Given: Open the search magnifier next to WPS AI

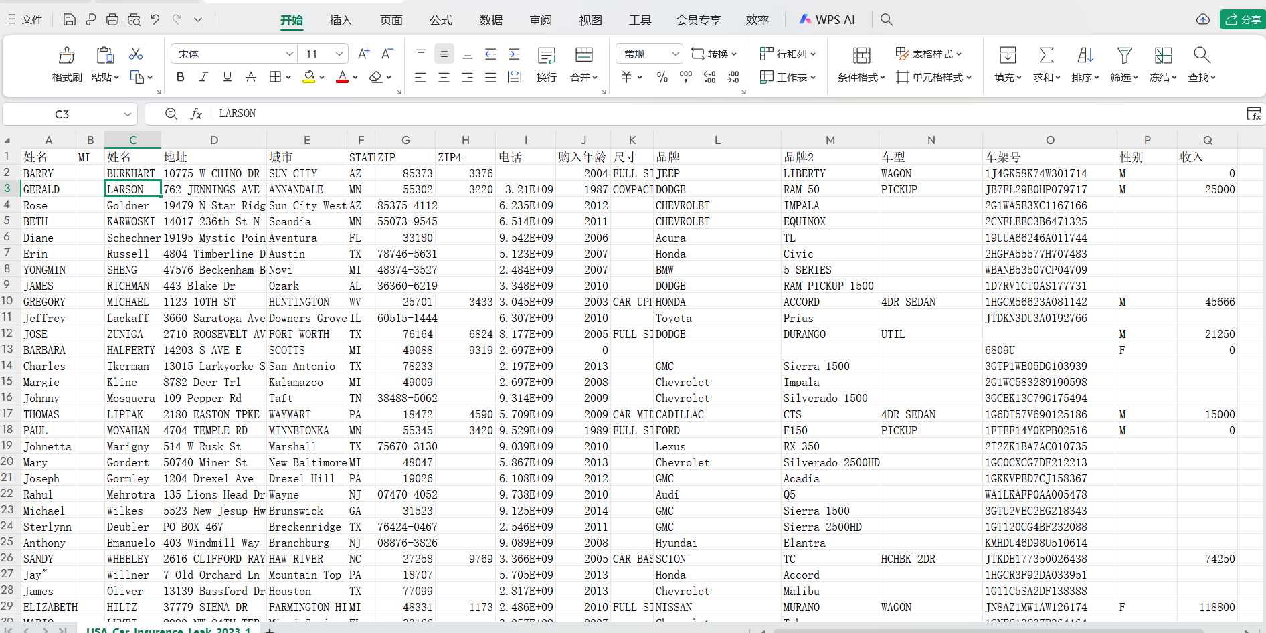Looking at the screenshot, I should [887, 19].
